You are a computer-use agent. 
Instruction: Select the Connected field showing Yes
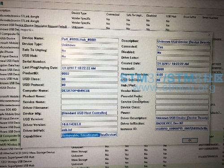point(184,47)
